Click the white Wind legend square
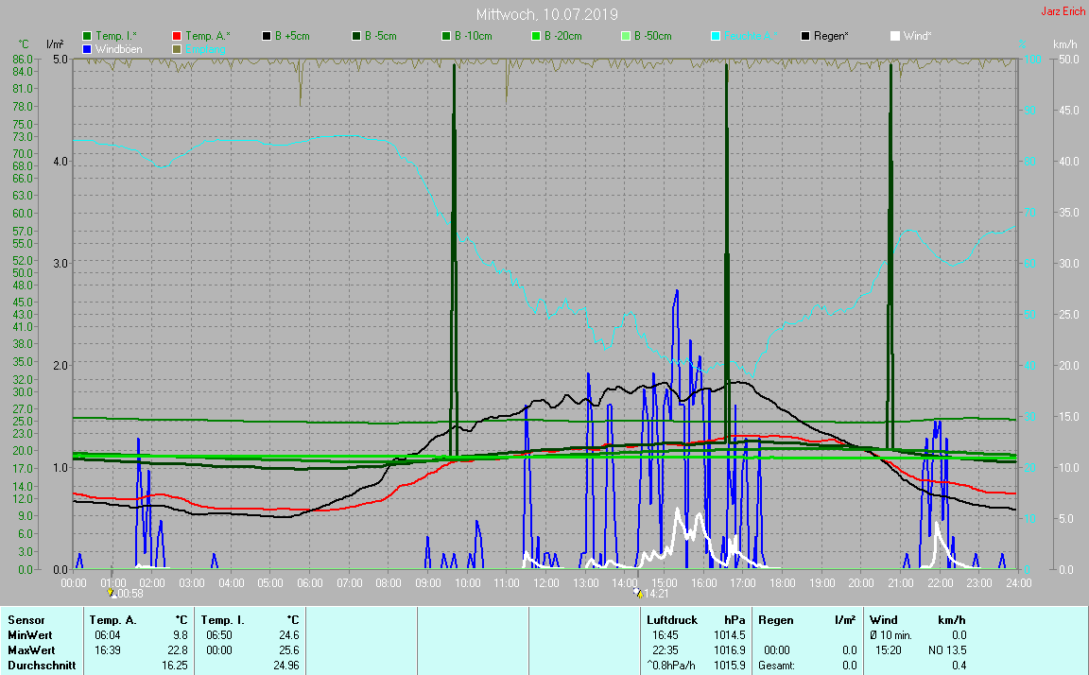 click(x=895, y=36)
